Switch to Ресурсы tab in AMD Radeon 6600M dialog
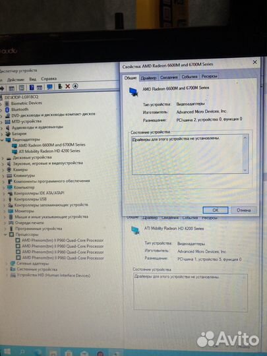The height and width of the screenshot is (356, 267). (x=210, y=76)
